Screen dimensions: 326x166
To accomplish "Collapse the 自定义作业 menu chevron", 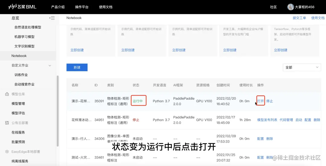I will (50, 66).
